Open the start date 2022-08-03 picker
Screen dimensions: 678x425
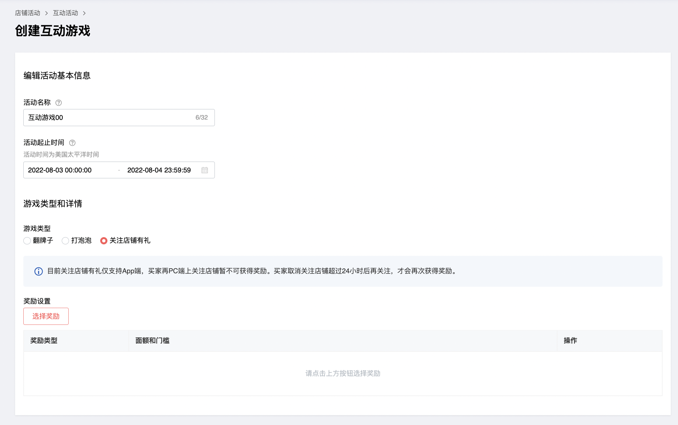point(60,170)
